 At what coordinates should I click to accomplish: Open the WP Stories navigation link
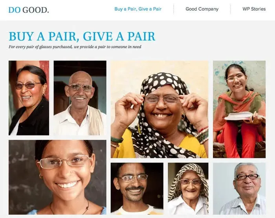click(254, 9)
